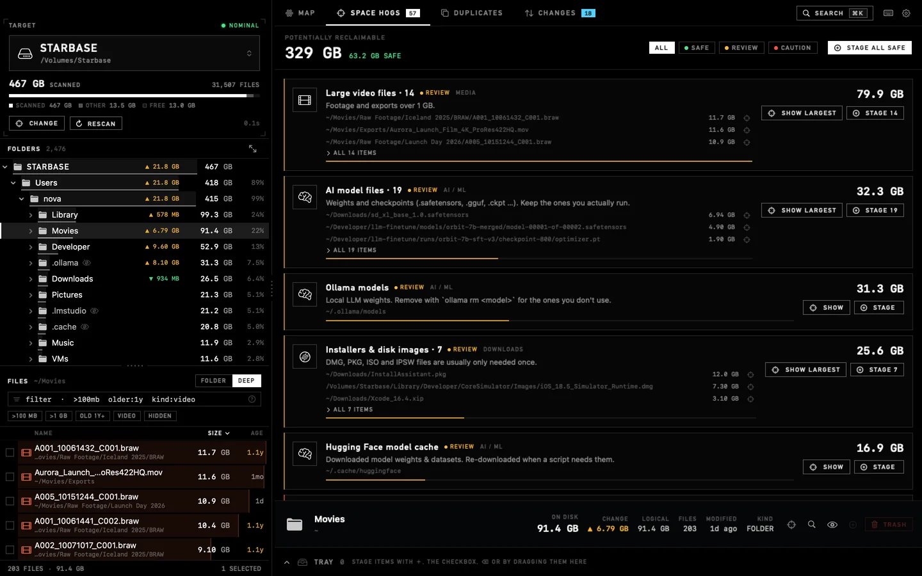Click the filter help question mark icon
922x576 pixels.
tap(252, 399)
